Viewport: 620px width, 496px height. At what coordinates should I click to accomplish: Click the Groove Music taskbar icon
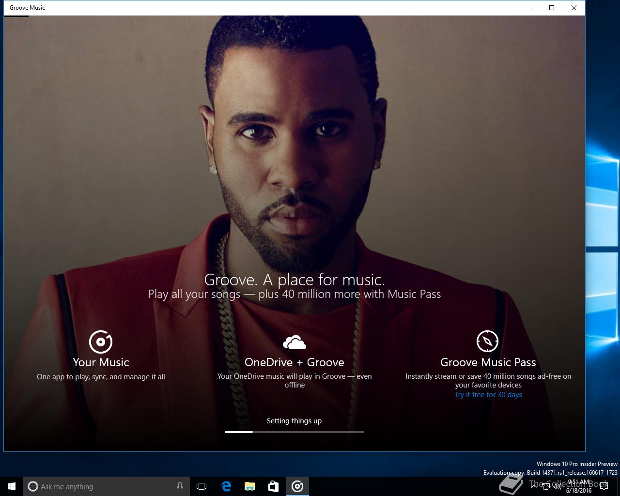[297, 486]
